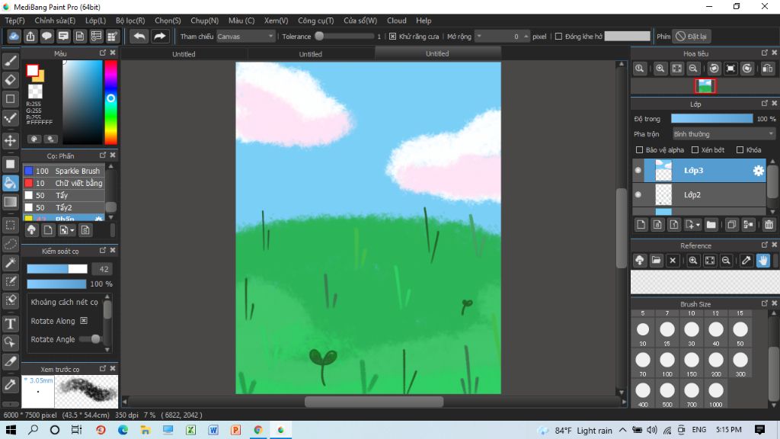Activate hand tool in Reference panel
The image size is (780, 439).
762,261
